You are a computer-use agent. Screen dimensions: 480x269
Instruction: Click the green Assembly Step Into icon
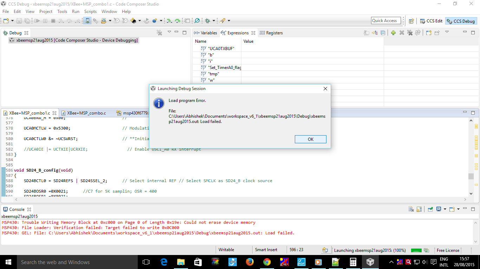pyautogui.click(x=169, y=21)
